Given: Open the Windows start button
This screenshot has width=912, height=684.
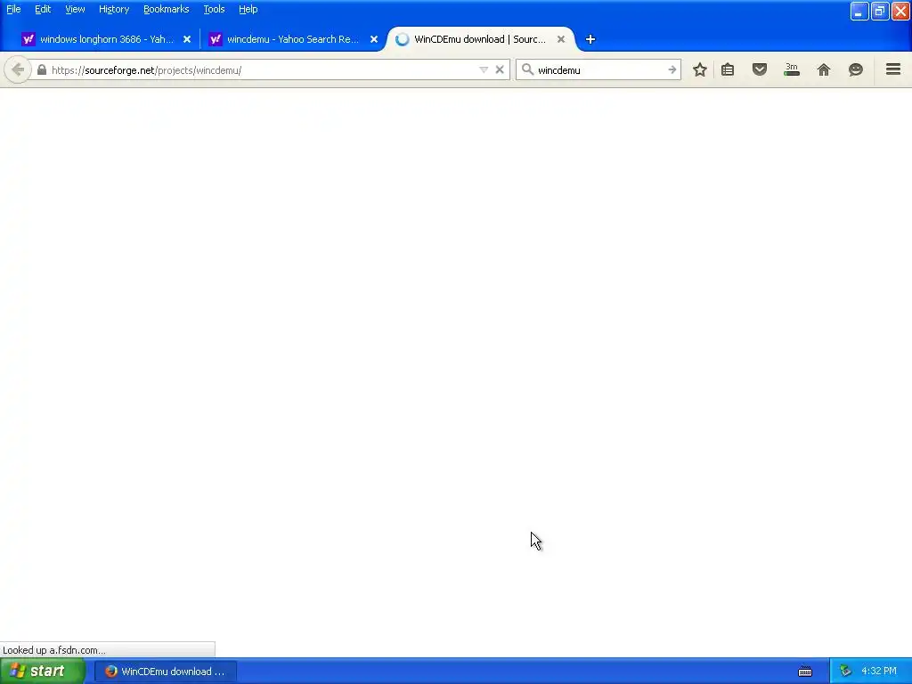Looking at the screenshot, I should (43, 672).
